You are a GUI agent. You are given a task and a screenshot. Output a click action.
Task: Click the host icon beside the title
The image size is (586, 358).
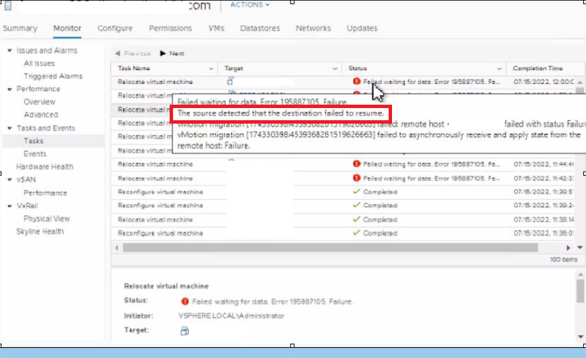click(x=8, y=5)
